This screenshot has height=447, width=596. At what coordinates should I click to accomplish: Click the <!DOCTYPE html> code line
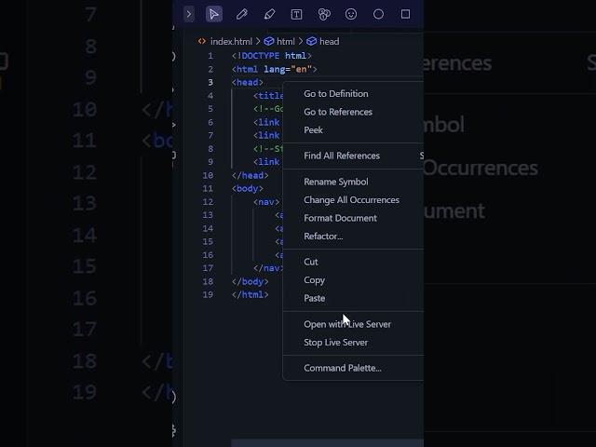[272, 56]
